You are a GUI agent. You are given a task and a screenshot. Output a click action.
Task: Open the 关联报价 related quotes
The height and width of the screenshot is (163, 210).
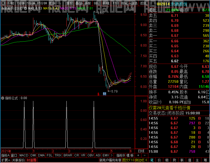click(x=18, y=160)
